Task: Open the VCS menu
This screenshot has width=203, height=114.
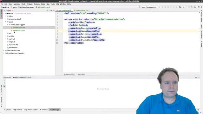Action: 57,4
